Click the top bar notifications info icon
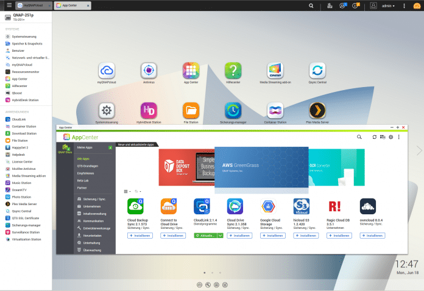424x291 pixels. (344, 5)
